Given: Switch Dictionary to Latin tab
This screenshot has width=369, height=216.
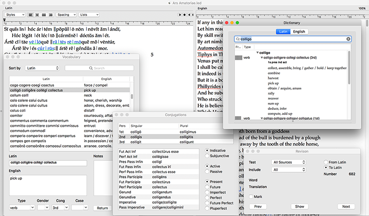Looking at the screenshot, I should [283, 32].
